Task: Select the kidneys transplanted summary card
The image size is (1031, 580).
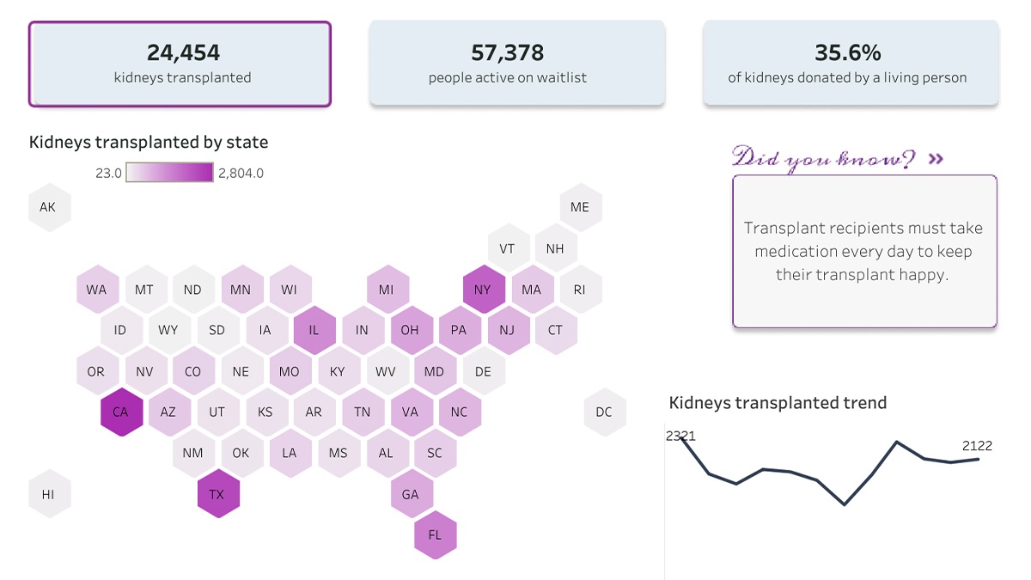Action: point(180,64)
